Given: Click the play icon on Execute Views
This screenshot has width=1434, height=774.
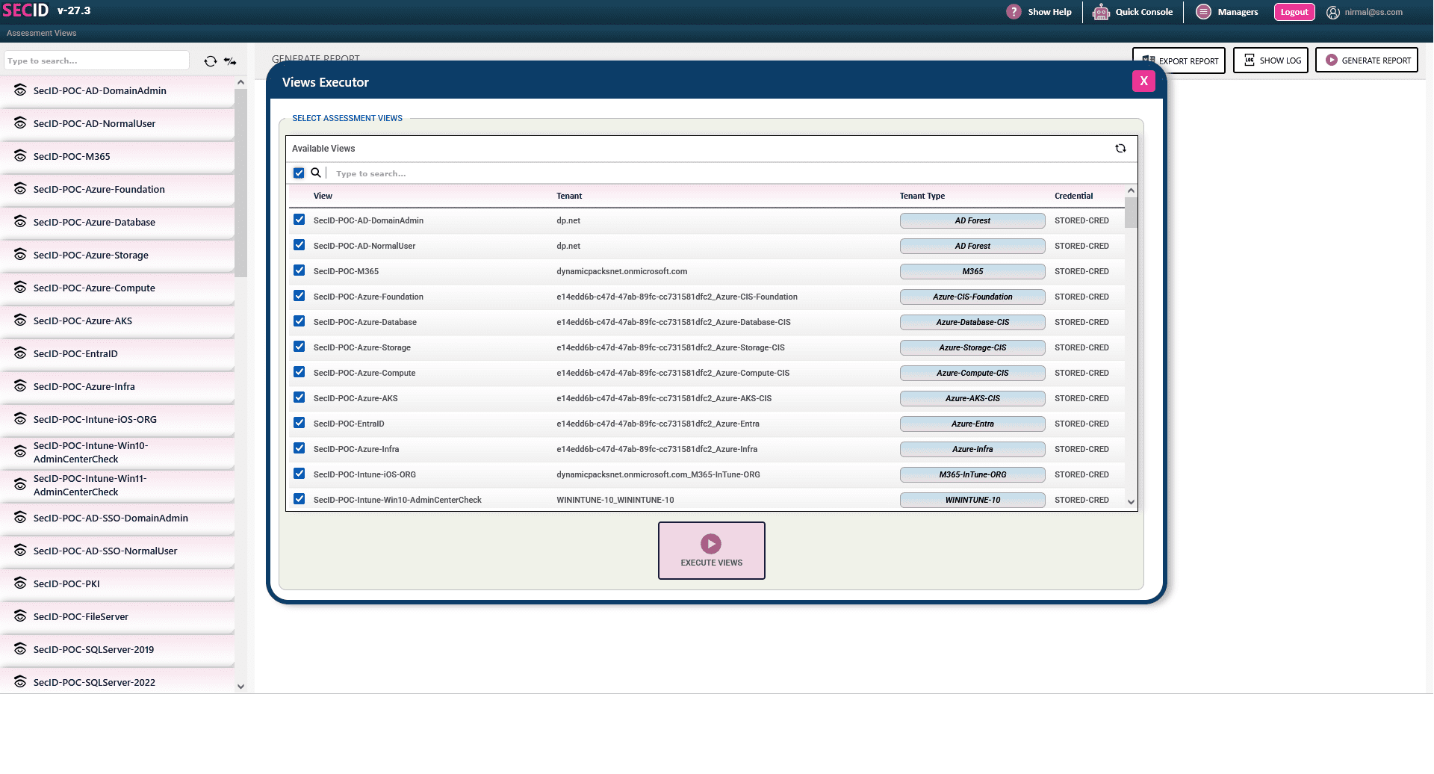Looking at the screenshot, I should click(x=710, y=543).
